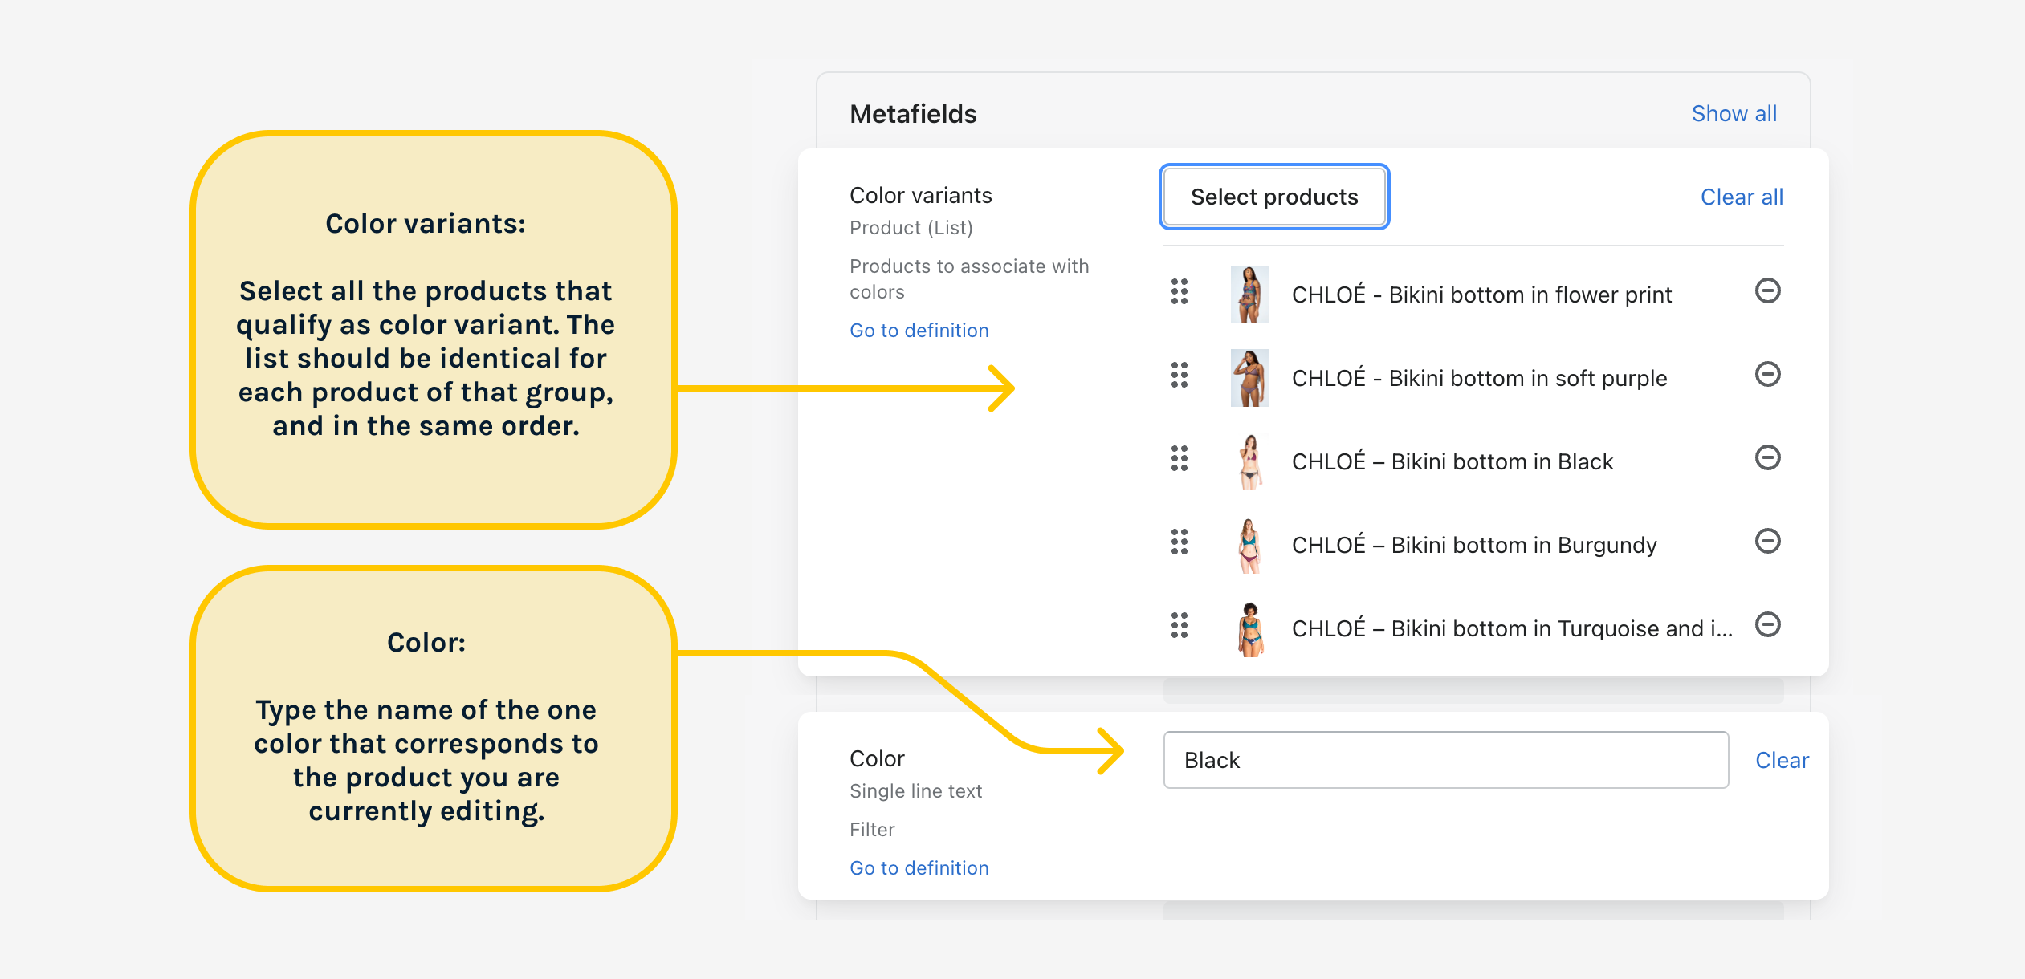The height and width of the screenshot is (979, 2025).
Task: Select 'CHLOÉ – Bikini bottom in Turquoise and i...' text
Action: (x=1512, y=628)
